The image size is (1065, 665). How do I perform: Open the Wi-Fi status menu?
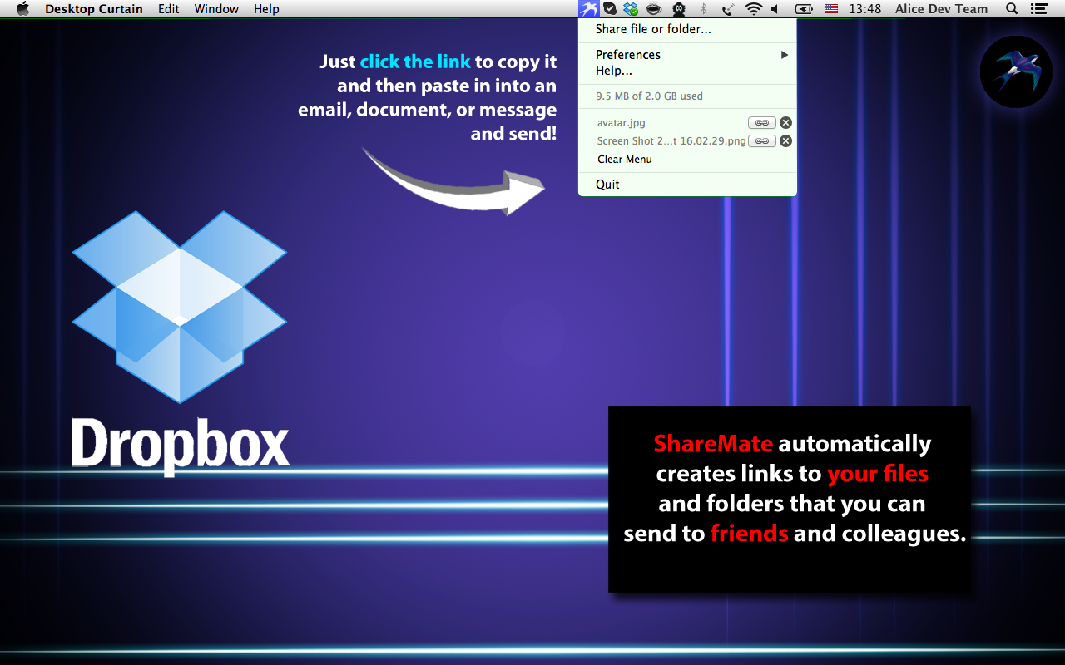(753, 9)
